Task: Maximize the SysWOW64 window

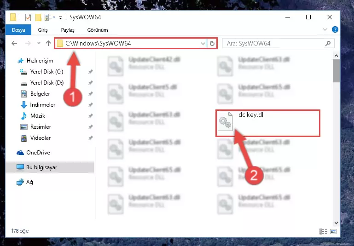Action: (308, 17)
